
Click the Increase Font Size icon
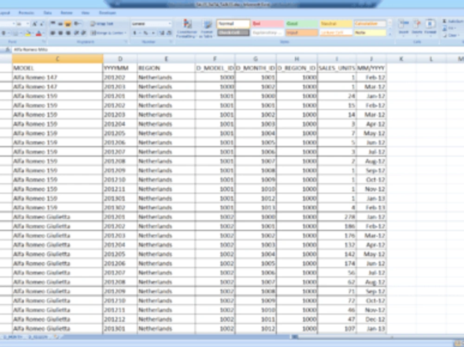tap(35, 24)
